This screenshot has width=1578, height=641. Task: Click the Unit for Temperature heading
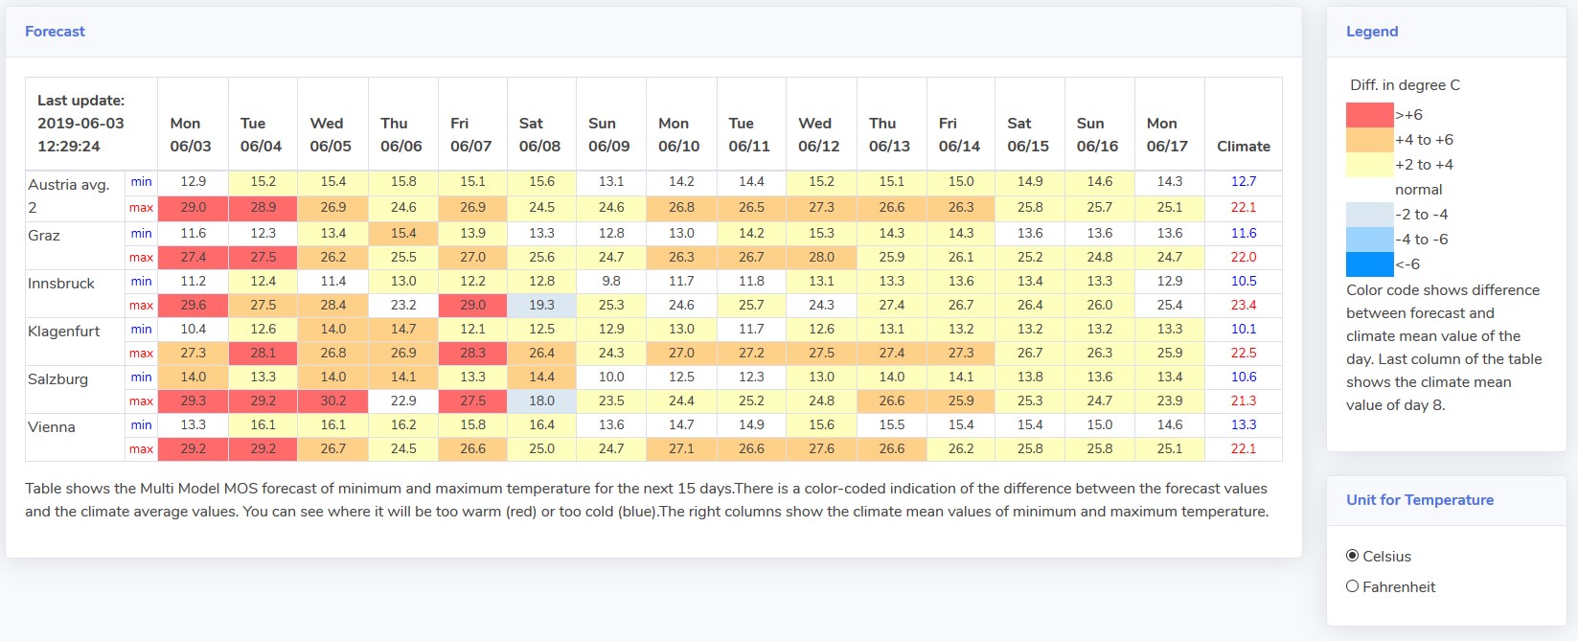click(x=1420, y=500)
